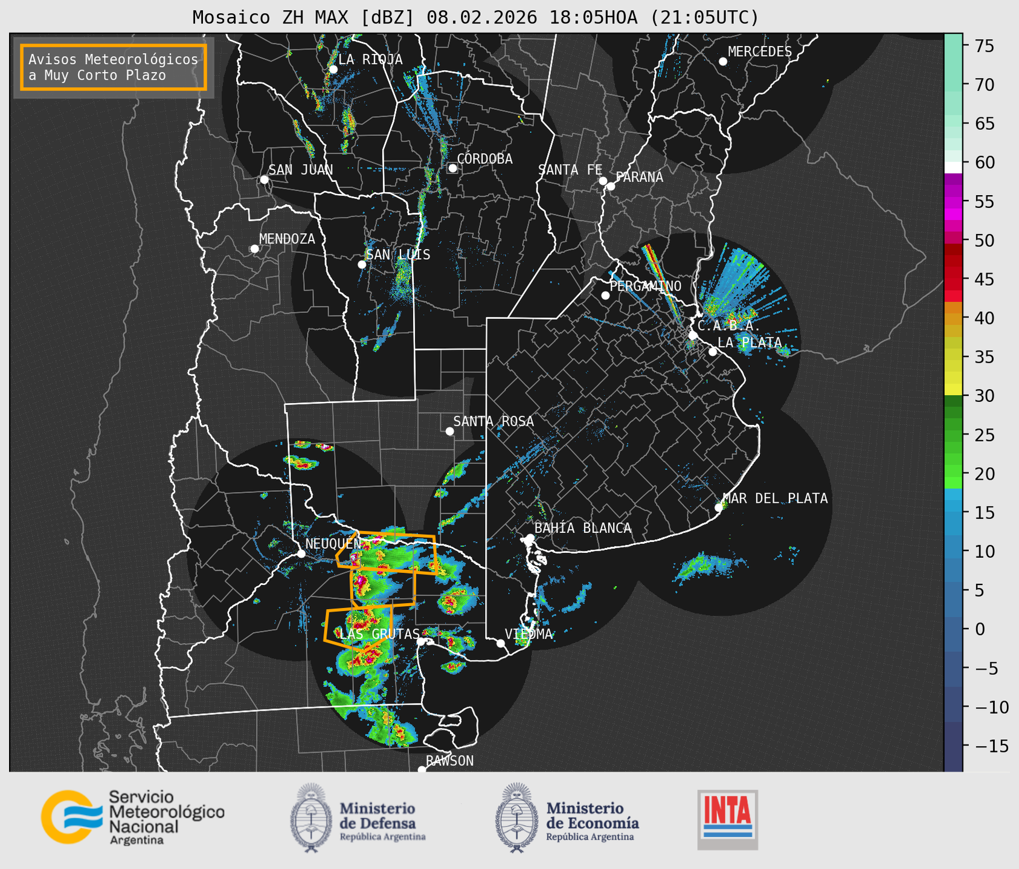This screenshot has width=1019, height=869.
Task: Click the magenta 55 dBZ color band
Action: tap(953, 204)
